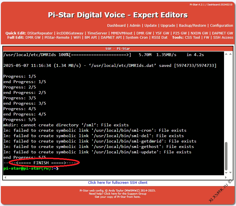Quick edit DMR GW config
The image size is (236, 206).
pyautogui.click(x=144, y=33)
